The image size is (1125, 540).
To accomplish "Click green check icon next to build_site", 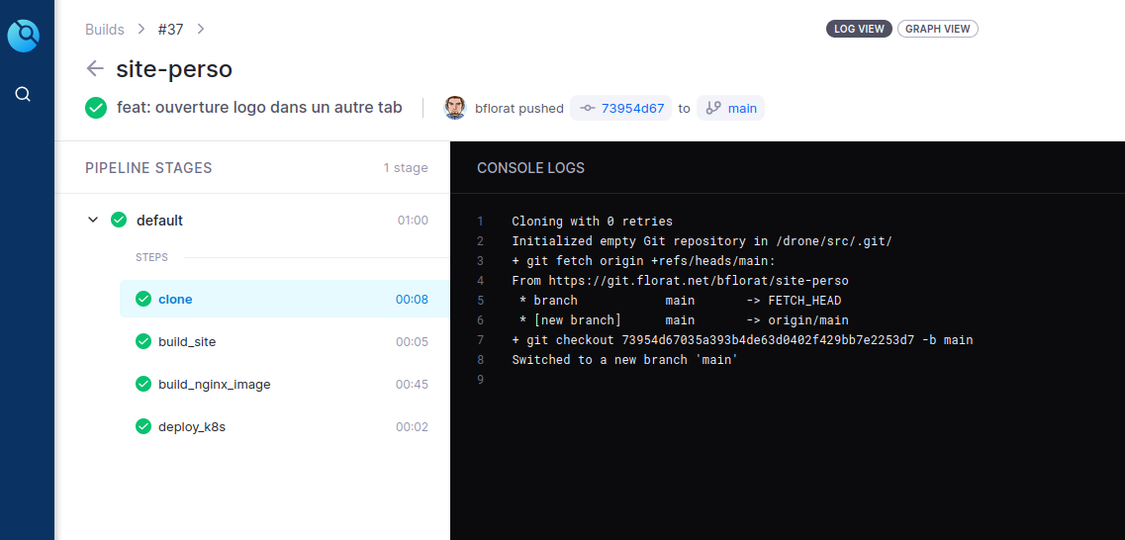I will coord(143,341).
